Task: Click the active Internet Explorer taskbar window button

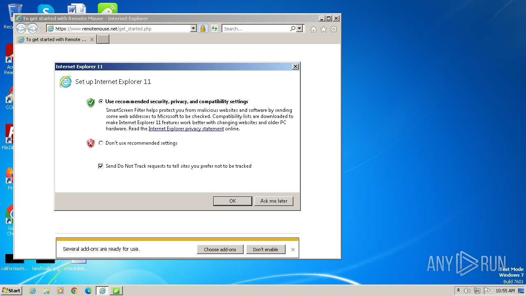Action: tap(102, 291)
